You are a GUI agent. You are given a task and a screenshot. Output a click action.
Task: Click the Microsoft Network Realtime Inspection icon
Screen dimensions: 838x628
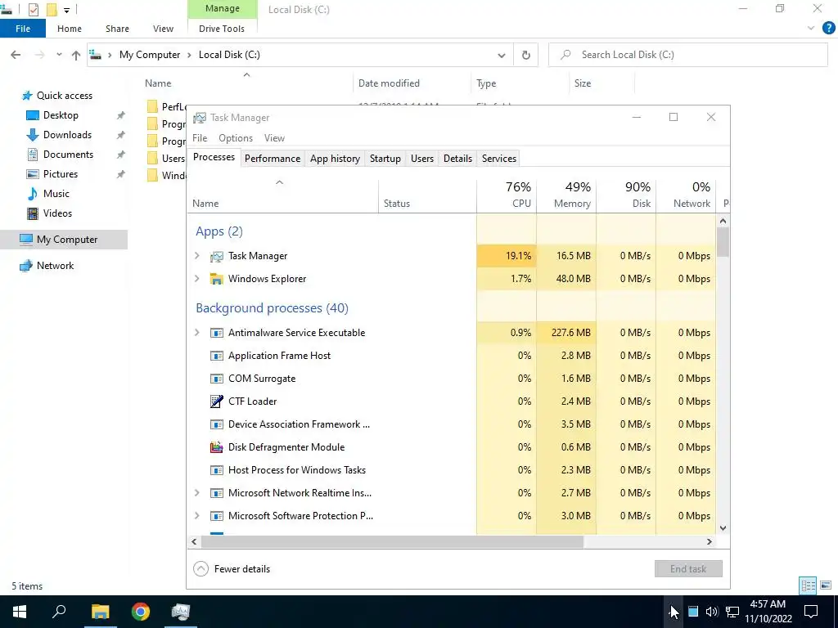(216, 493)
